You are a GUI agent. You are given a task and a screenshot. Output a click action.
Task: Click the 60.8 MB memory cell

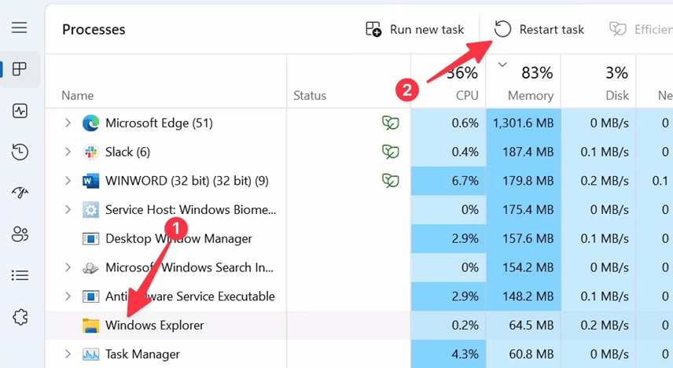(x=523, y=355)
